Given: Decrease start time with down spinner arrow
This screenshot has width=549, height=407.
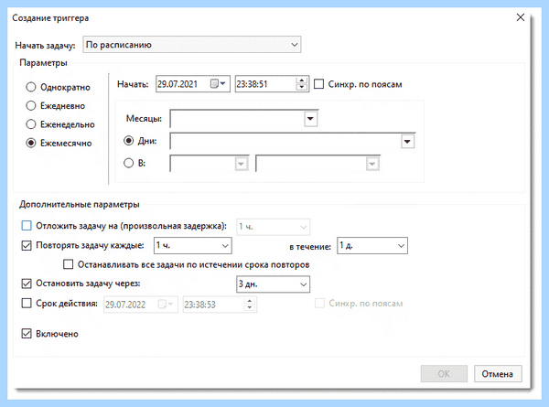Looking at the screenshot, I should click(x=301, y=87).
